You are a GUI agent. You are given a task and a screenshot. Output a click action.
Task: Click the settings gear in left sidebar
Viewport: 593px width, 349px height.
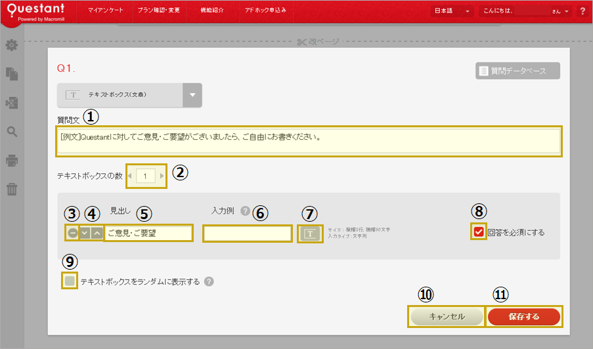(11, 46)
